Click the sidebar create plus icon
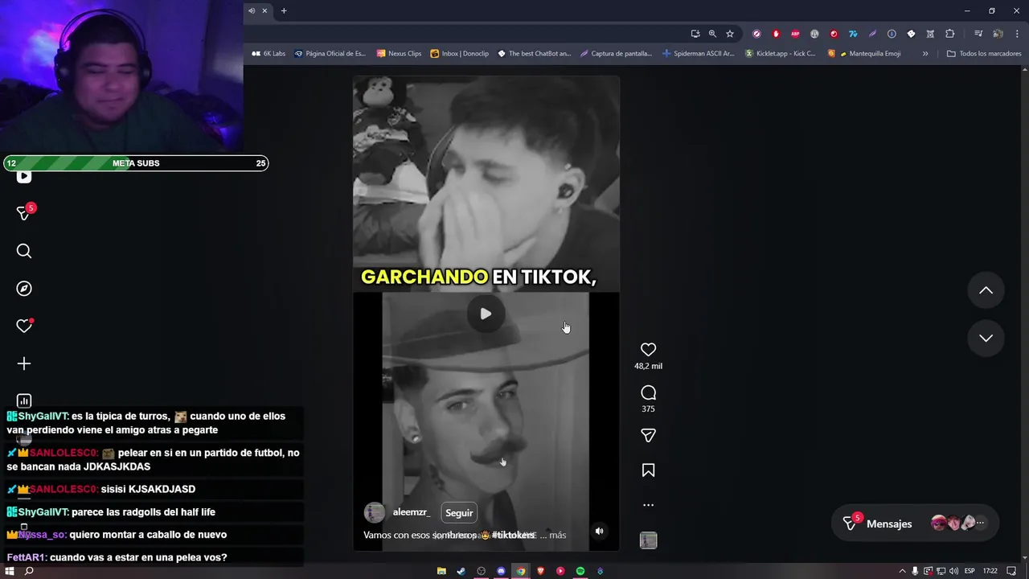The height and width of the screenshot is (579, 1029). coord(24,363)
